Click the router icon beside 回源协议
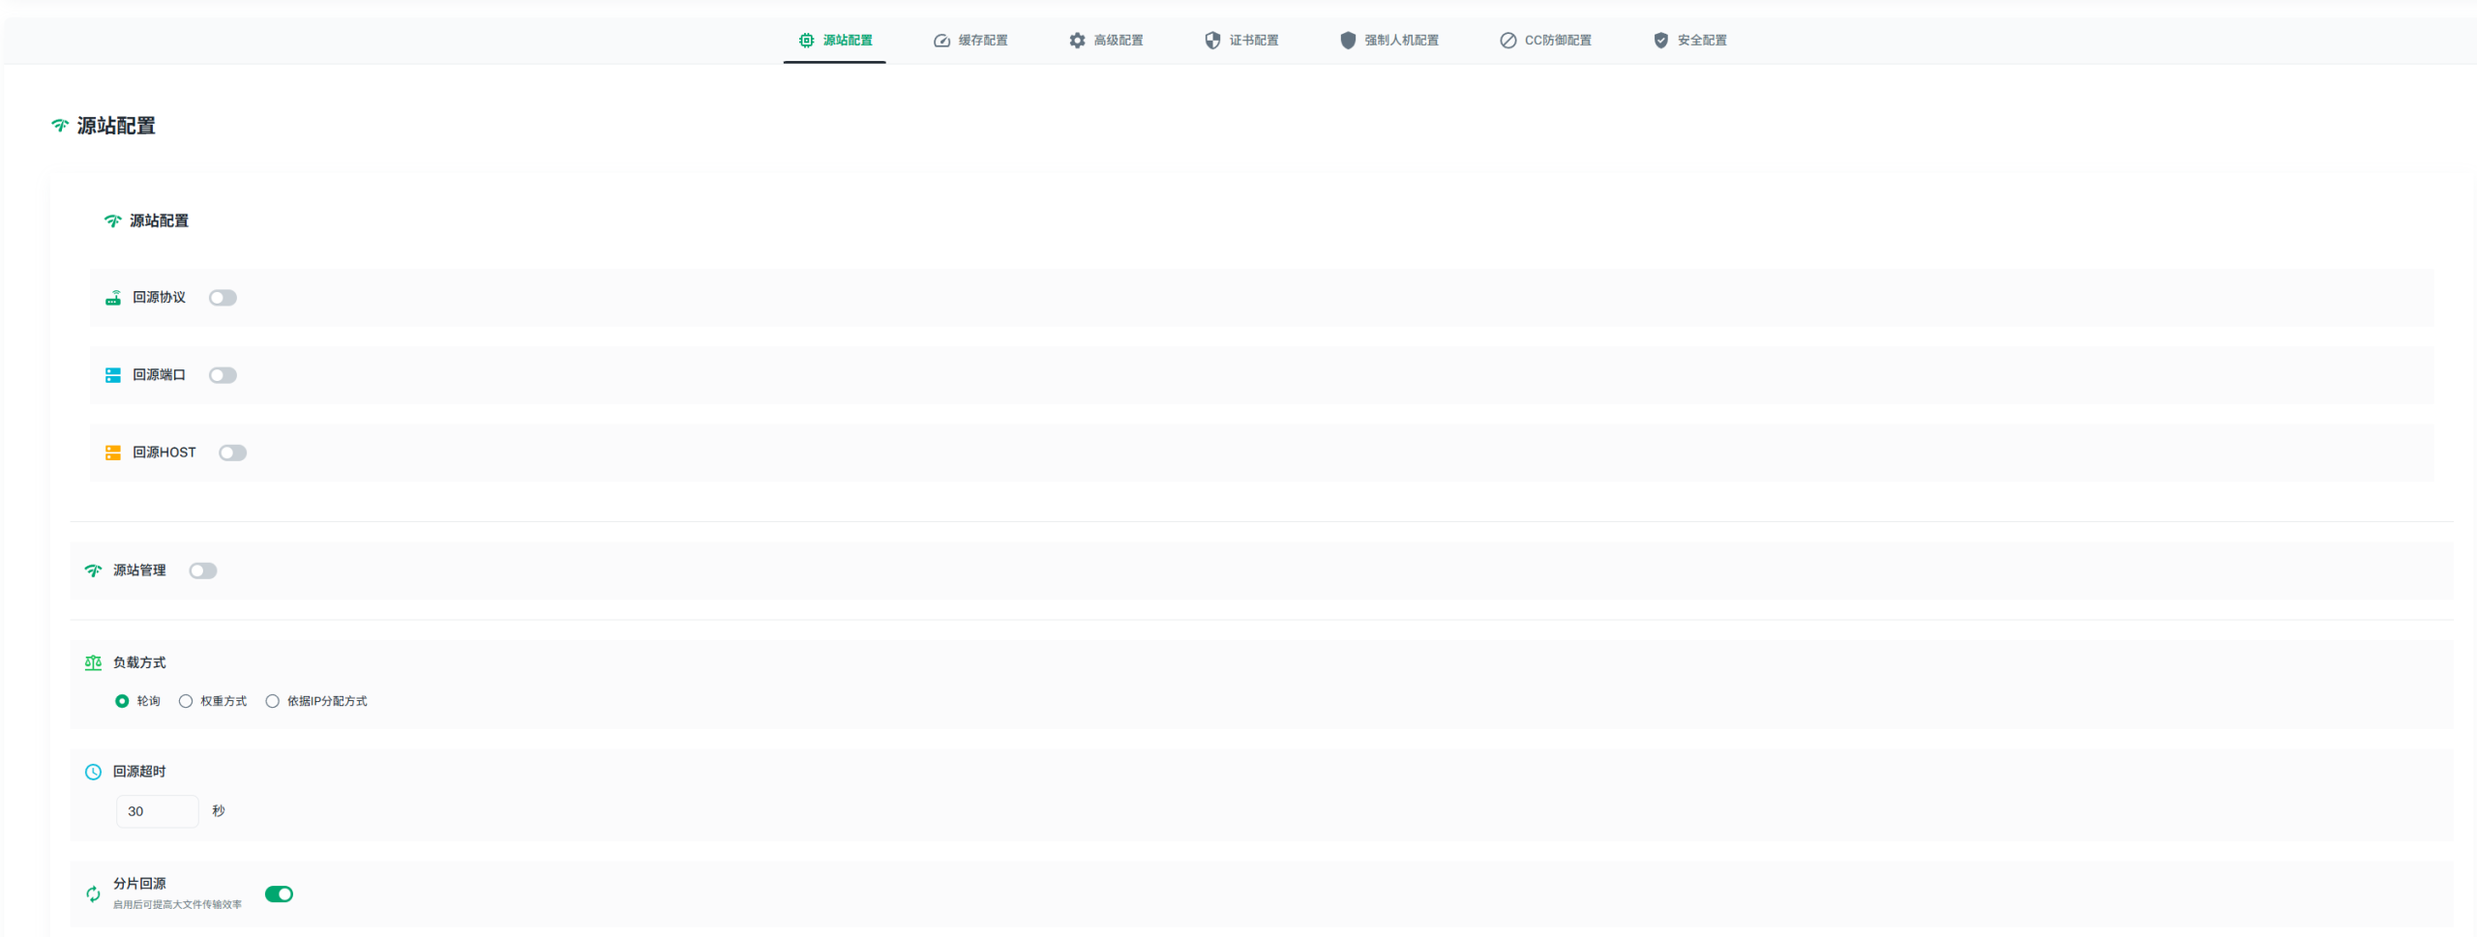The image size is (2477, 937). [x=113, y=298]
